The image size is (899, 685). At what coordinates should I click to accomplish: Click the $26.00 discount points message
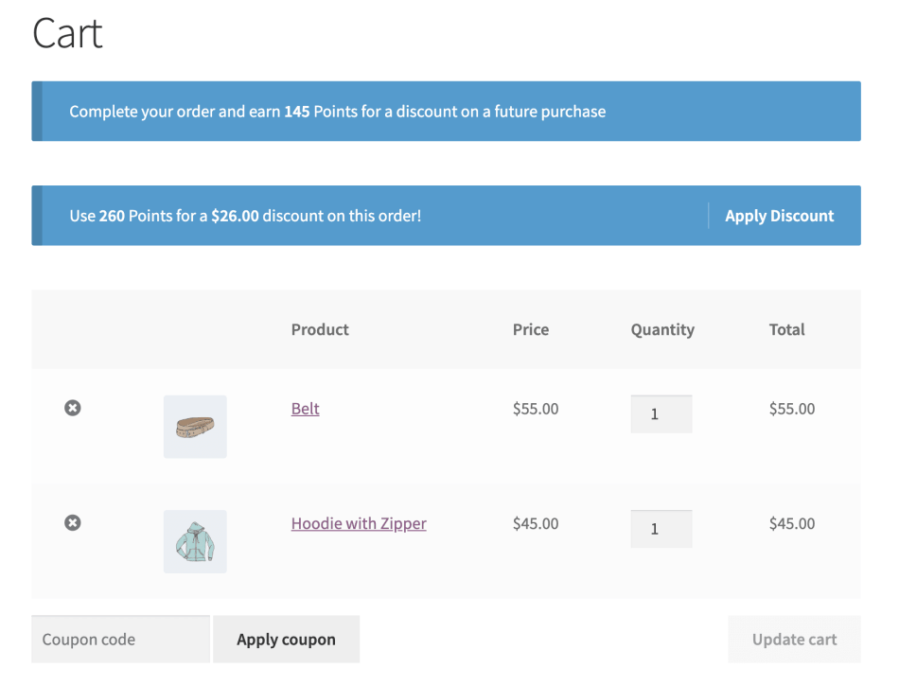pos(245,216)
